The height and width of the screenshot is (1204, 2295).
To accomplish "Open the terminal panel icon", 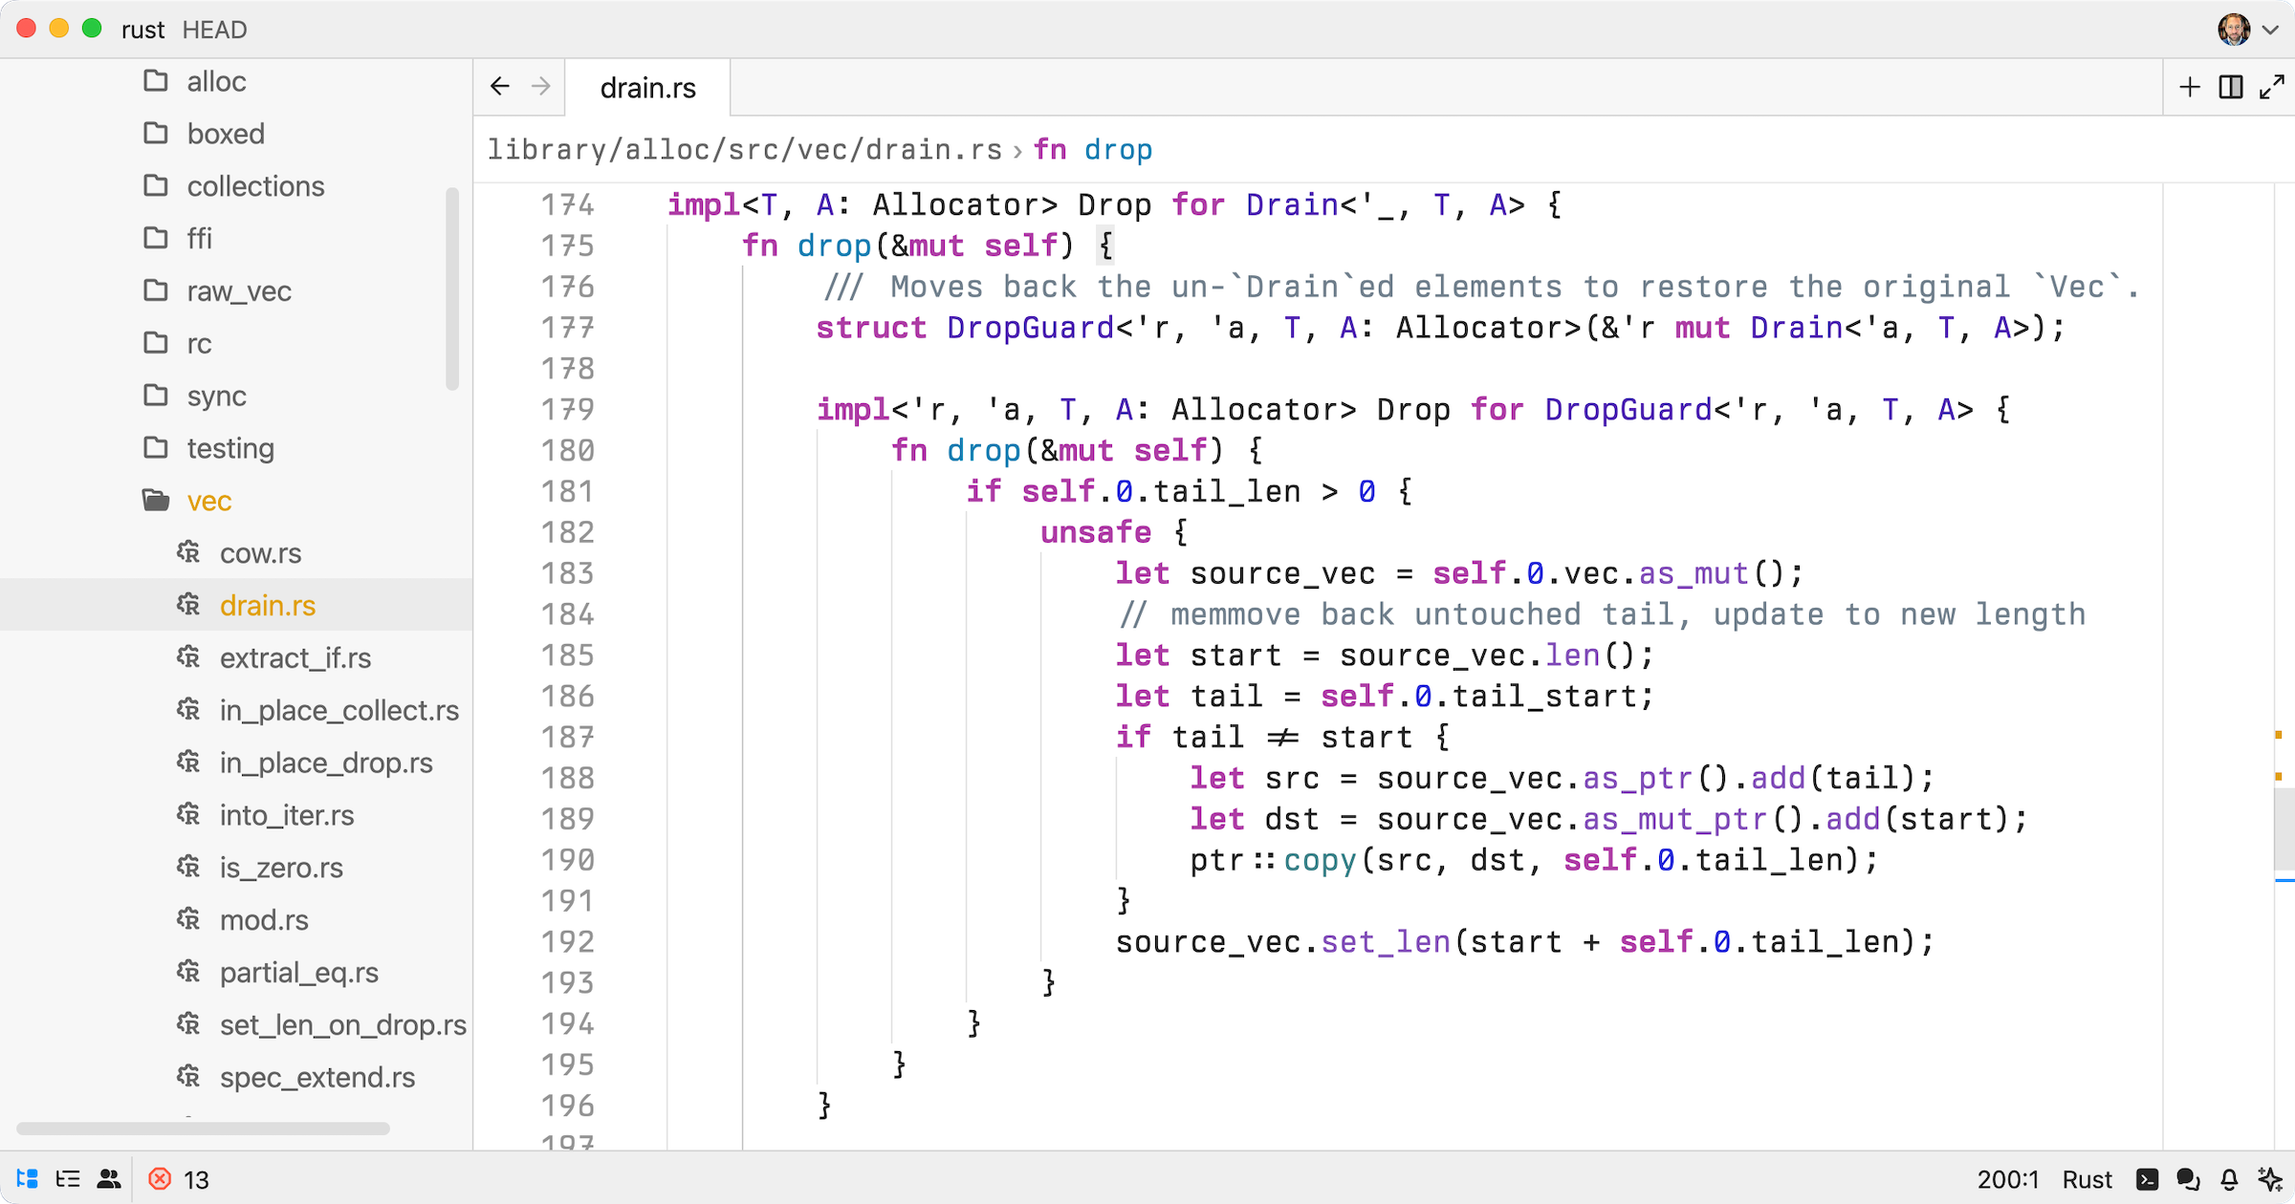I will 2147,1179.
